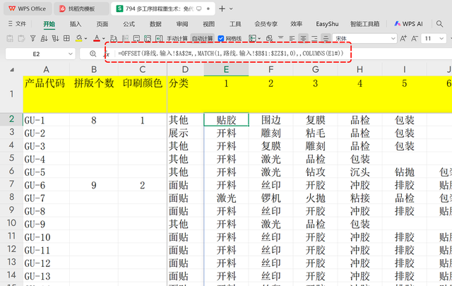Viewport: 452px width, 286px height.
Task: Click header cell 拼版个数
Action: (94, 95)
